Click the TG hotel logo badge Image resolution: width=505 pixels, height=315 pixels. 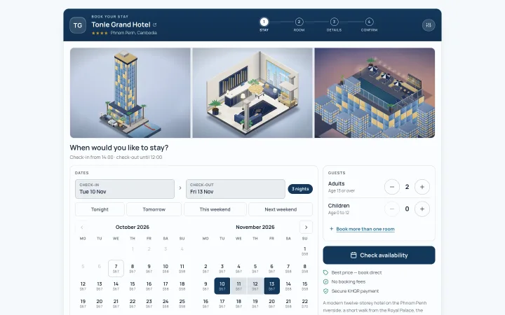coord(78,25)
